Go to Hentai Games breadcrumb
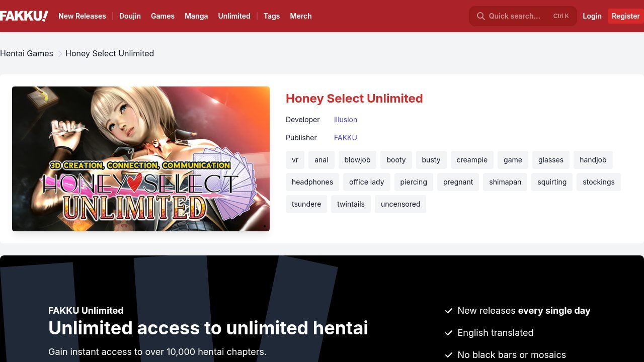The width and height of the screenshot is (644, 362). pyautogui.click(x=27, y=53)
